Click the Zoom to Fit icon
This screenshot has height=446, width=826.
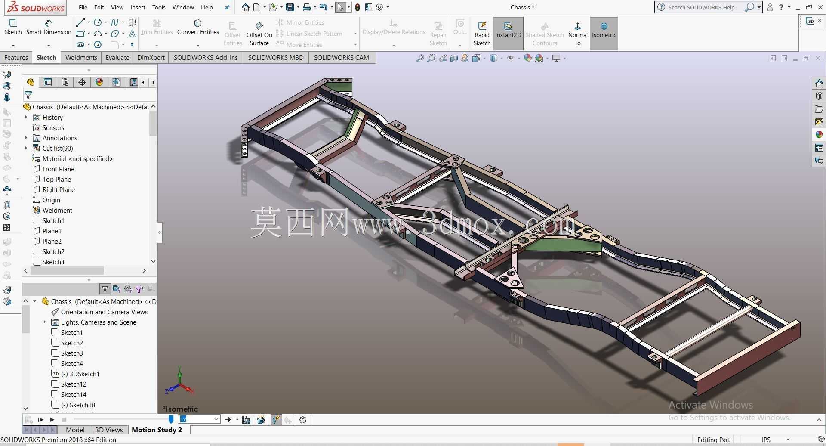click(x=420, y=58)
